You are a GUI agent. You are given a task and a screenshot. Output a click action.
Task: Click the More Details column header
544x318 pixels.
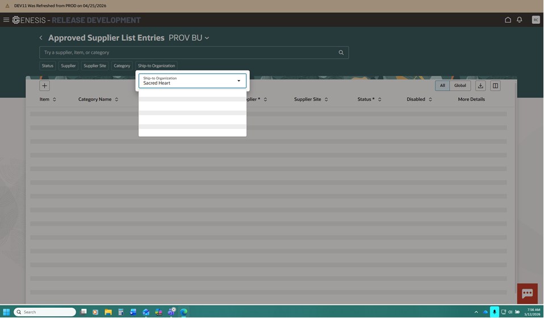tap(471, 99)
